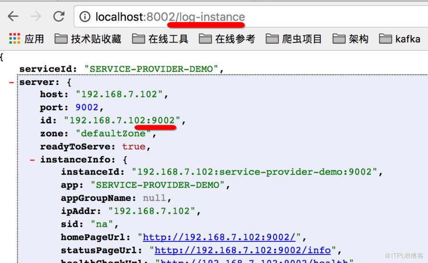Open the 技术贴收藏 bookmark folder
This screenshot has width=428, height=263.
coord(88,39)
